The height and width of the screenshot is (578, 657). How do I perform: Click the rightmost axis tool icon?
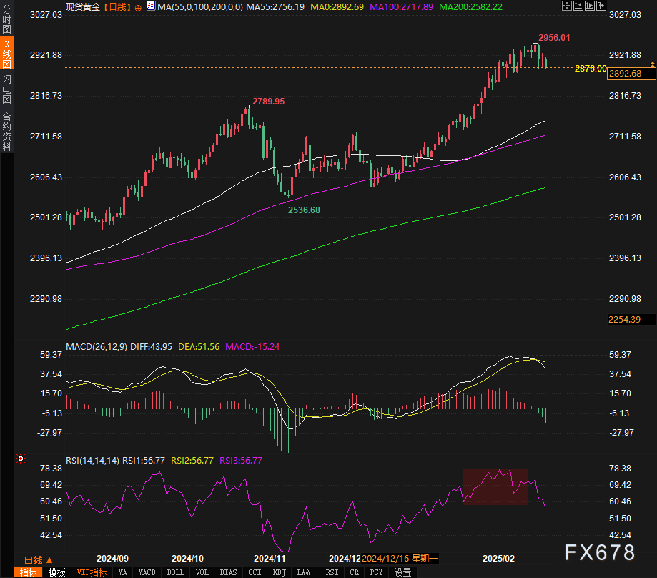click(601, 6)
